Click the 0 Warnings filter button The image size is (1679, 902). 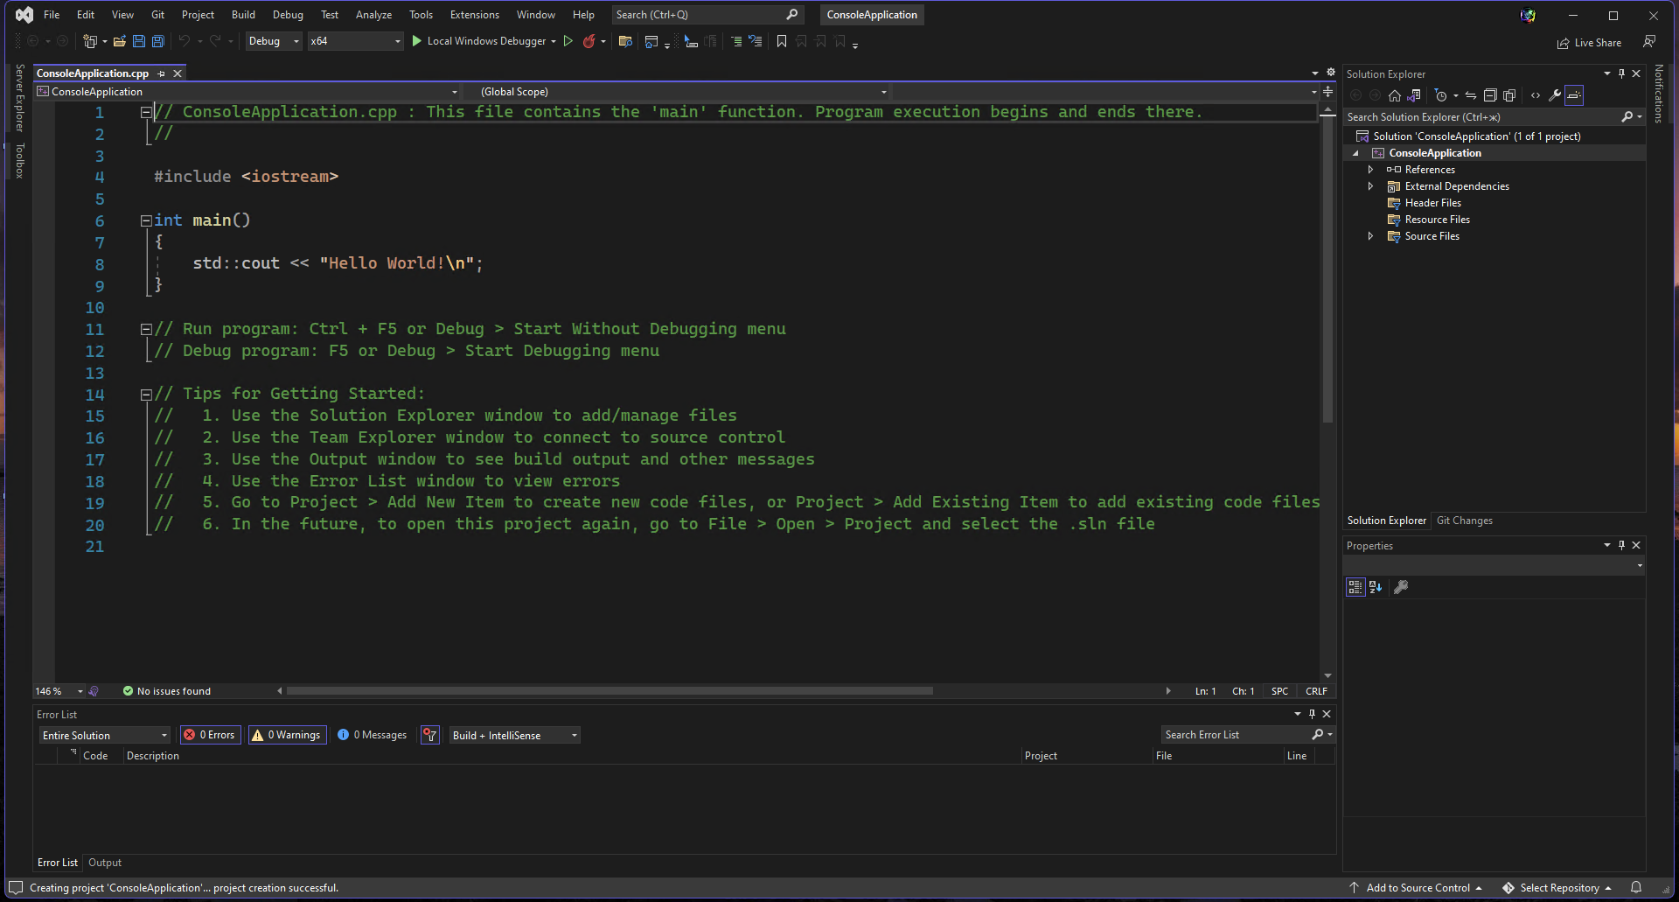point(287,735)
